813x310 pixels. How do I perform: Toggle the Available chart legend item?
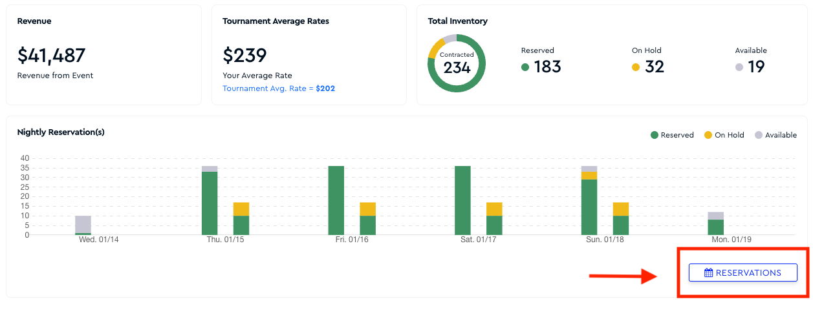tap(775, 135)
